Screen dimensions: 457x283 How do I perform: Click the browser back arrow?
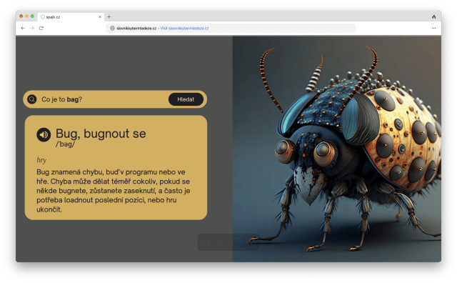point(23,28)
